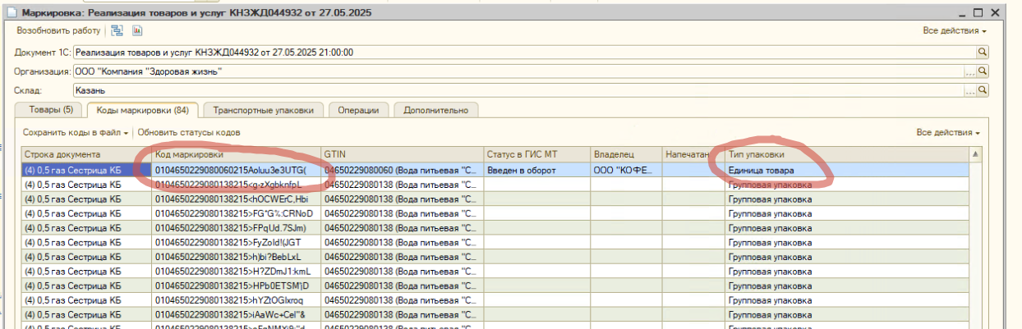The image size is (1022, 329).
Task: Choose organization via ellipsis select button
Action: 969,71
